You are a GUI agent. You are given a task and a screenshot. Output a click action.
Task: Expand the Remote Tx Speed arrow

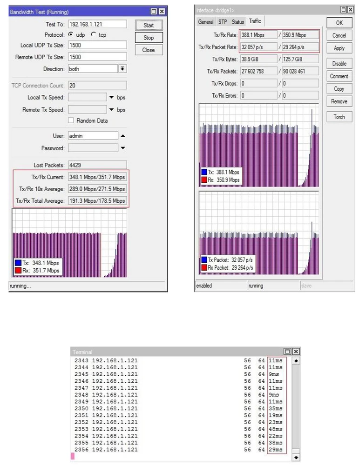tap(111, 110)
